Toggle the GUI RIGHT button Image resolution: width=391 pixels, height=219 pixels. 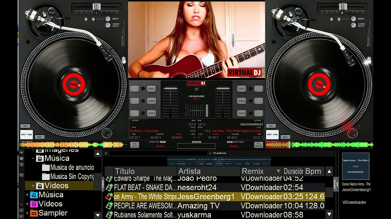[258, 145]
